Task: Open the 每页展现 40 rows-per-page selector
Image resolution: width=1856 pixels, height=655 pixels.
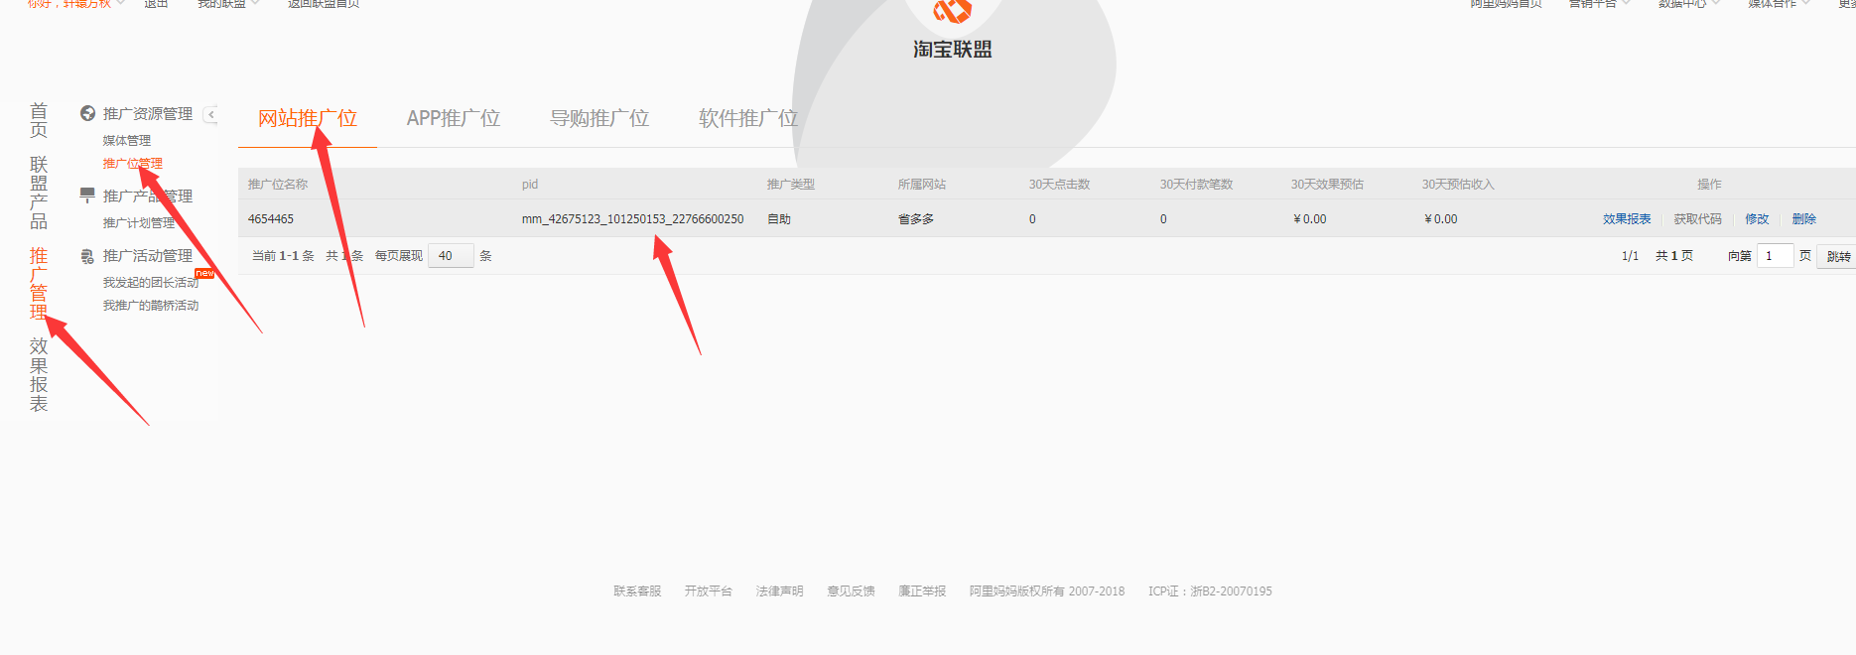Action: pos(451,256)
